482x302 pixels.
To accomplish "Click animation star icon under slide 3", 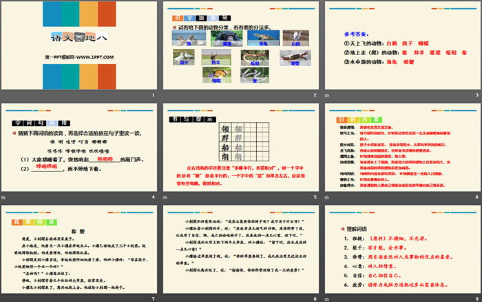I will pos(327,95).
